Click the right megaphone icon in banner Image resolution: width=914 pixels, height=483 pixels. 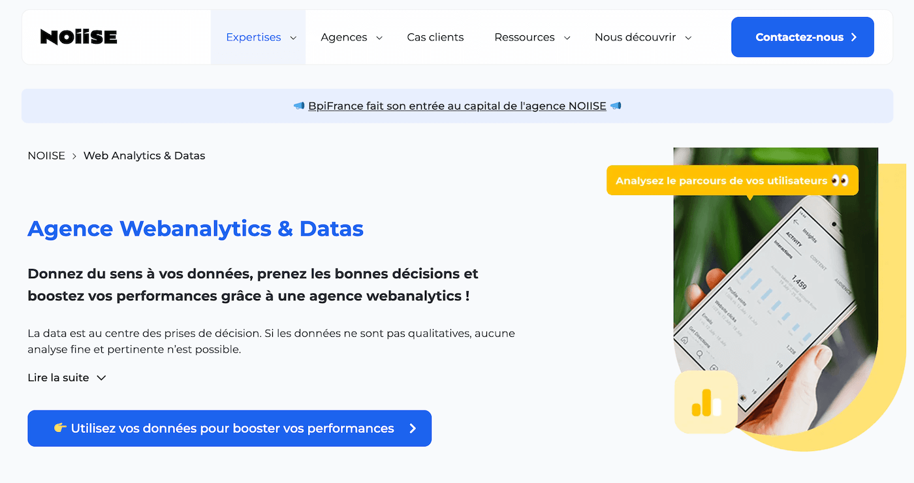point(615,106)
